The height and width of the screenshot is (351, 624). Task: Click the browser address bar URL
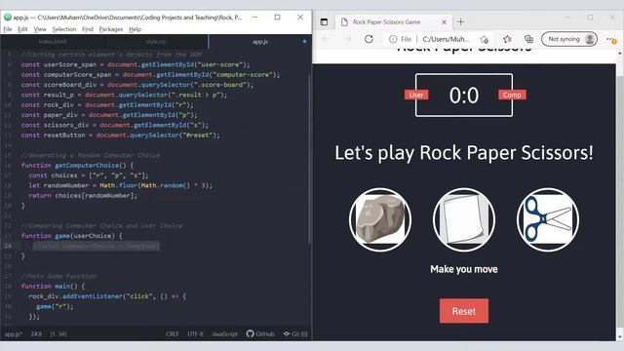click(x=446, y=39)
